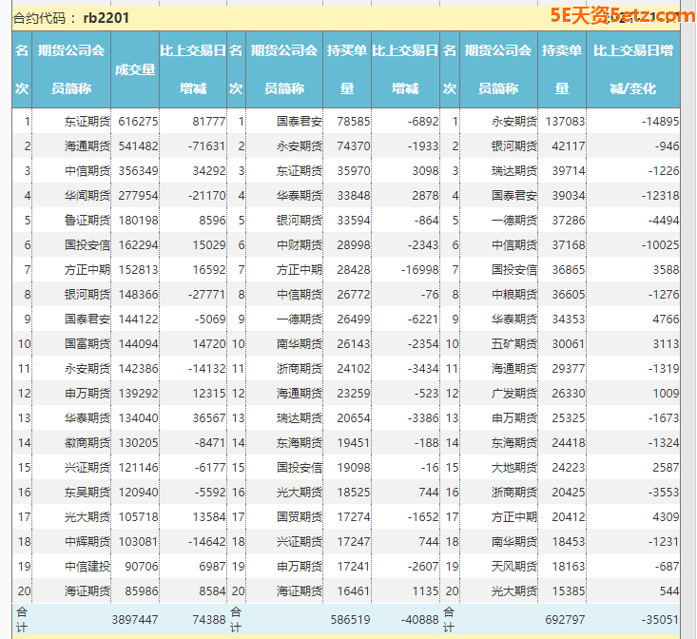Image resolution: width=697 pixels, height=639 pixels.
Task: Click short position change -14895
Action: [x=660, y=122]
